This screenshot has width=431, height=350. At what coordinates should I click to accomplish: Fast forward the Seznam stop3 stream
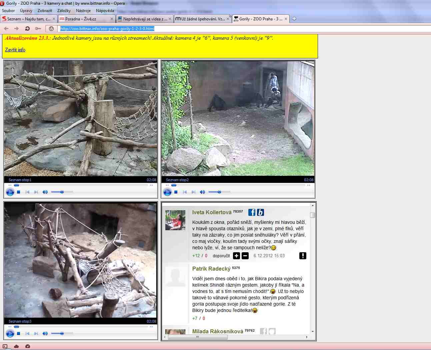[151, 327]
